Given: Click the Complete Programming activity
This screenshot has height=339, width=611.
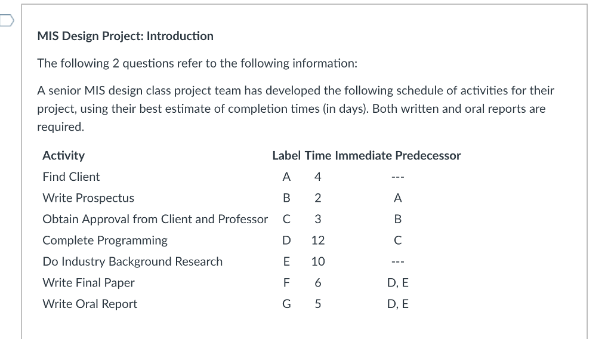Looking at the screenshot, I should point(105,241).
